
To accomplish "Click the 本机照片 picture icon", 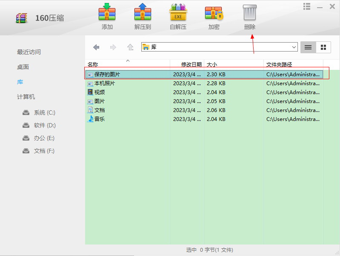I will coord(90,83).
